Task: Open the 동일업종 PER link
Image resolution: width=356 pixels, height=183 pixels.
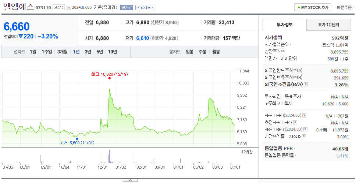Action: 278,149
